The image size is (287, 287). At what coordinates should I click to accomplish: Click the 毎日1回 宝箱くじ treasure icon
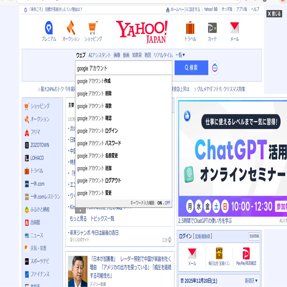tap(219, 253)
